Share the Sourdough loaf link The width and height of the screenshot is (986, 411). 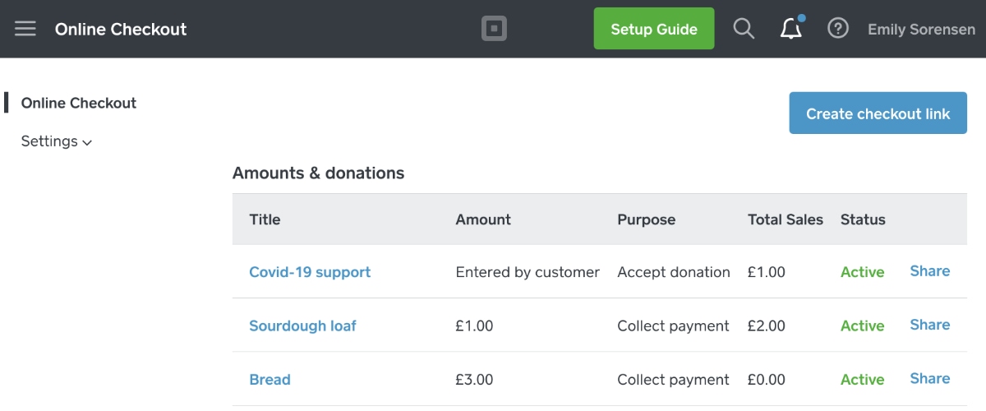pyautogui.click(x=930, y=325)
